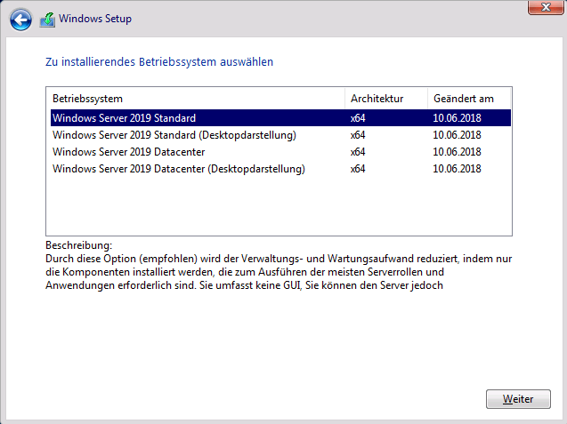Select Windows Server 2019 Standard entry
This screenshot has width=567, height=424.
124,117
